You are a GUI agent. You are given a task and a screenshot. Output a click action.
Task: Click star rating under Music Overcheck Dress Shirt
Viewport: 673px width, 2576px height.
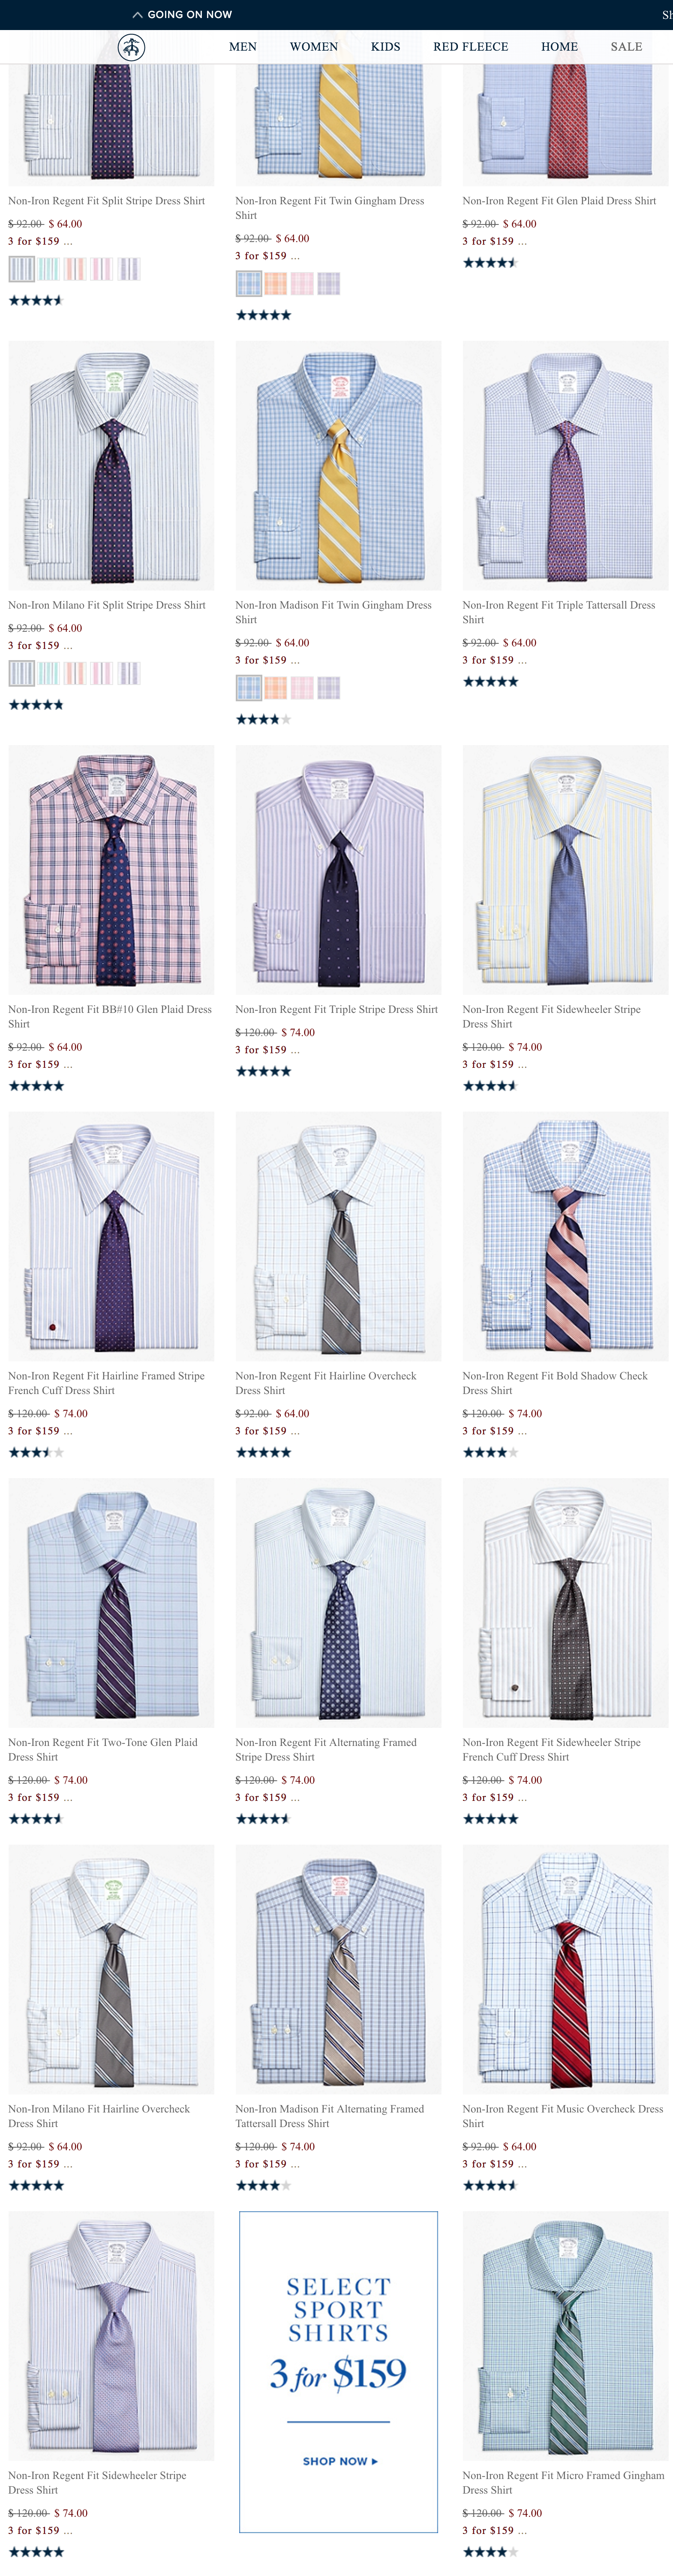pyautogui.click(x=489, y=2185)
